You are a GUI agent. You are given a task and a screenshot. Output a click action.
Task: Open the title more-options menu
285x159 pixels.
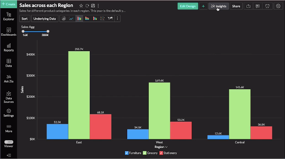98,6
